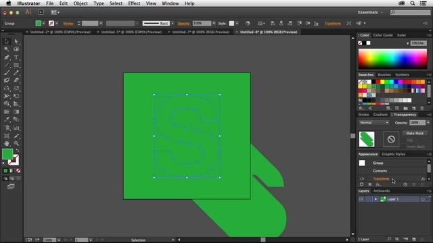433x243 pixels.
Task: Open the Window menu
Action: point(170,3)
